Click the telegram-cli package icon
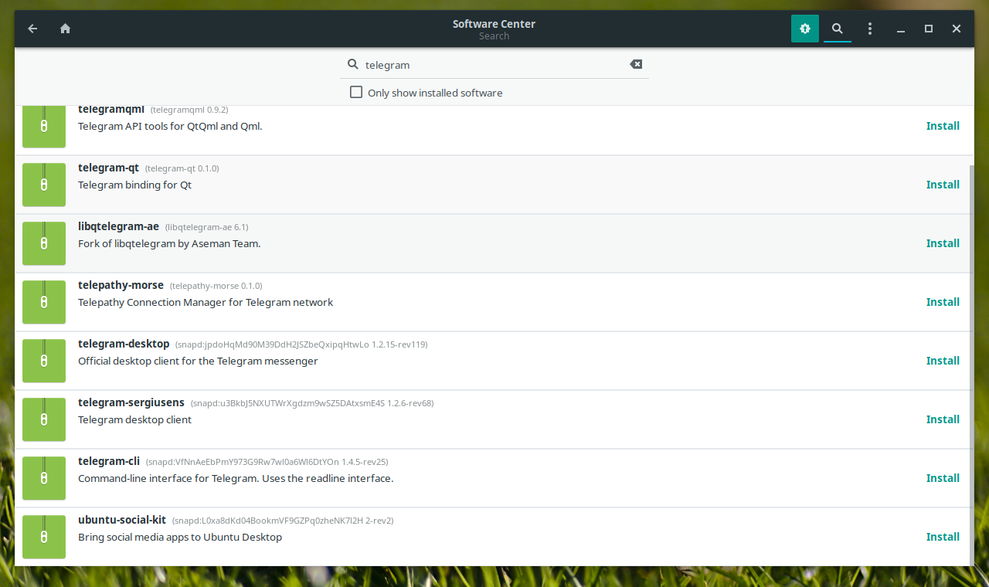The width and height of the screenshot is (989, 587). tap(44, 478)
